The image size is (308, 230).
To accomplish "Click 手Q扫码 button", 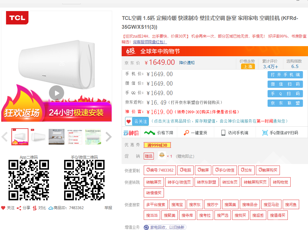I will (x=285, y=94).
